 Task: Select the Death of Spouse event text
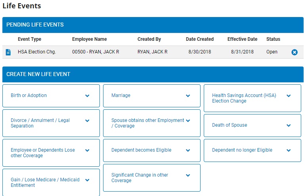[229, 125]
